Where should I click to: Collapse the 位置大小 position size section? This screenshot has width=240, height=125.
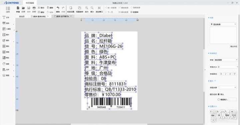point(209,106)
